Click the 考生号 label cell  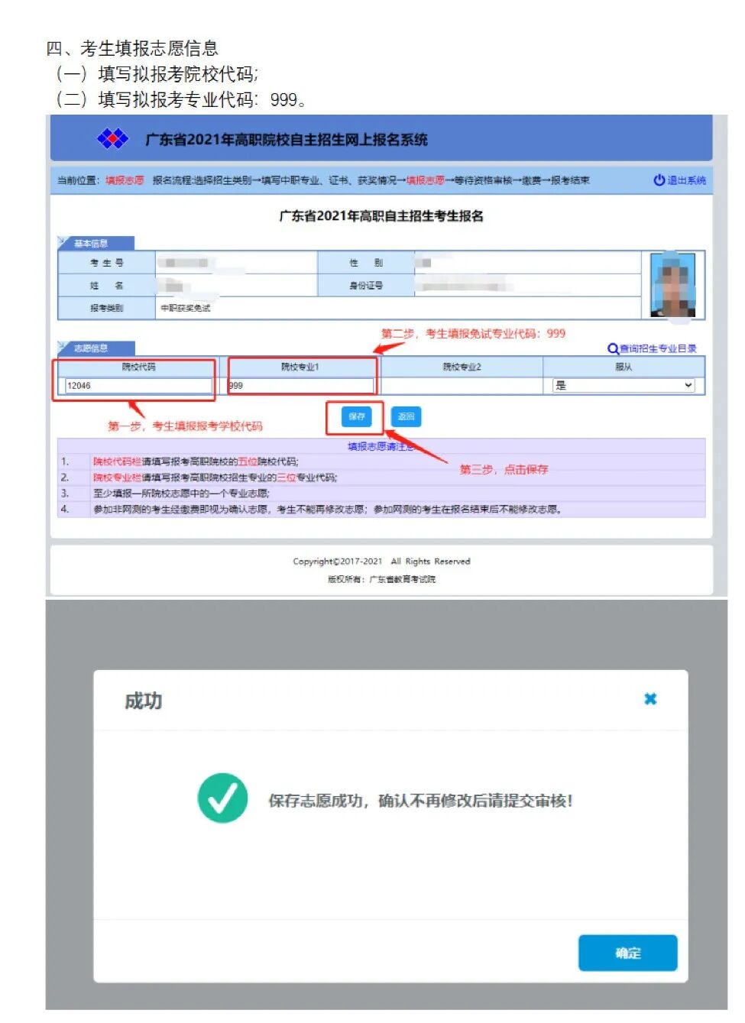click(x=107, y=263)
